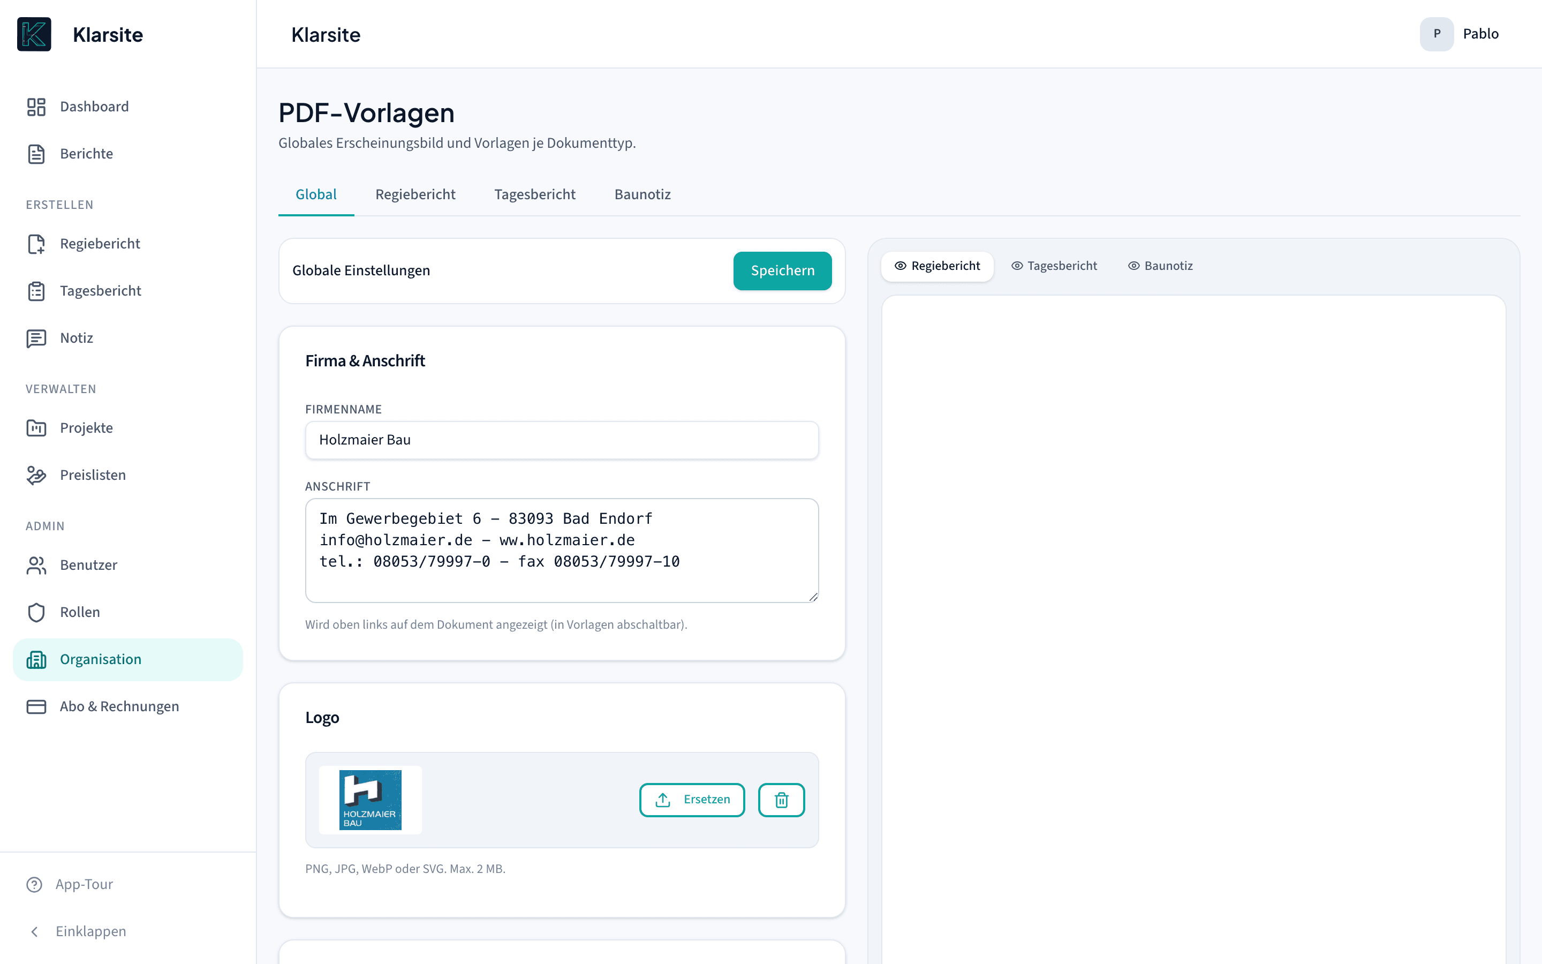Click the Berichte document icon
Screen dimensions: 1542x964
[x=36, y=154]
